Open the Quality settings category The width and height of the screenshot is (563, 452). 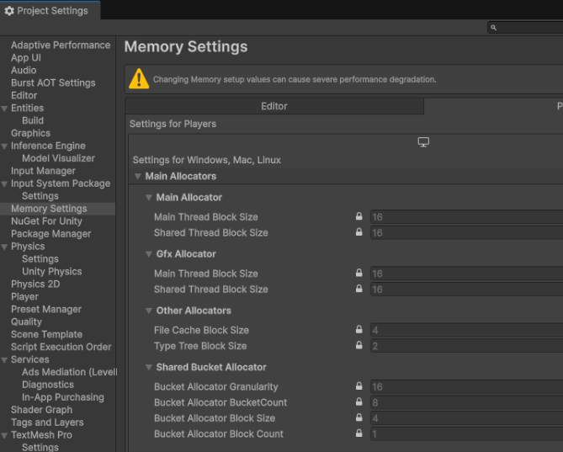pyautogui.click(x=26, y=322)
